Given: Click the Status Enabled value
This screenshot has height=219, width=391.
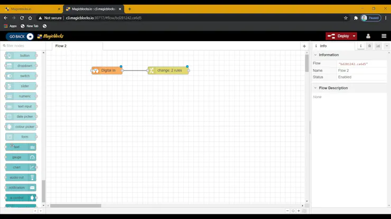Looking at the screenshot, I should (x=345, y=77).
